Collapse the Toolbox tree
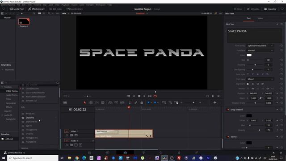This screenshot has width=286, height=161. coord(2,87)
